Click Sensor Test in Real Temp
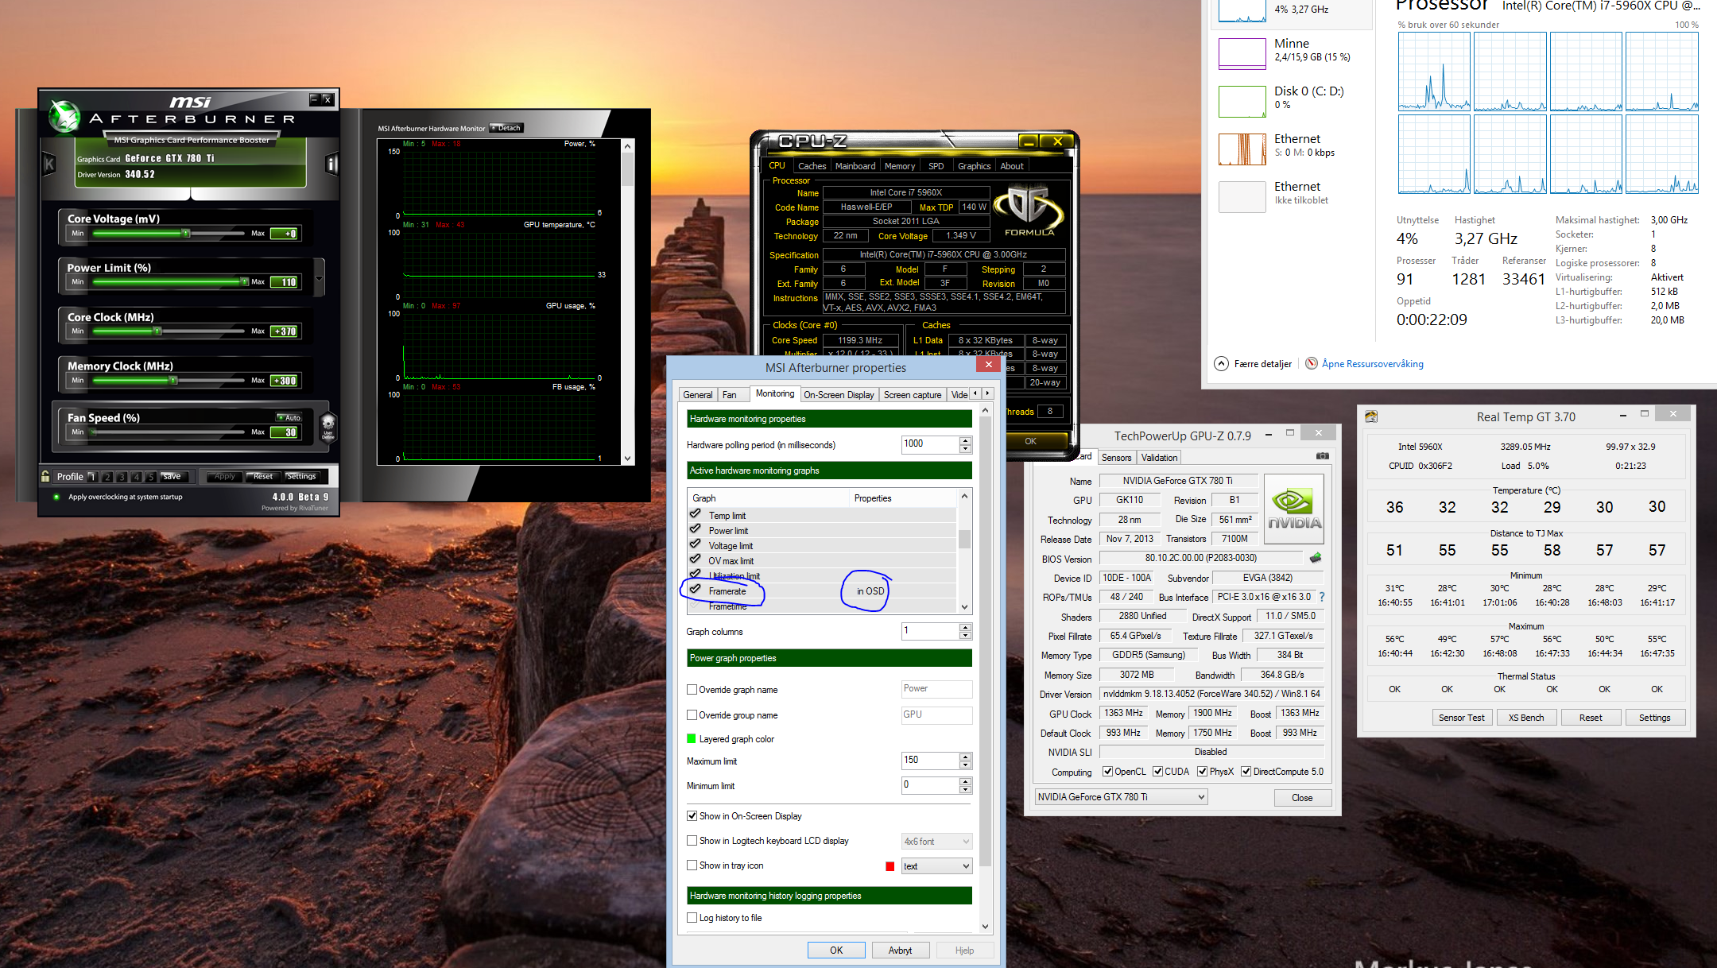Viewport: 1717px width, 968px height. [1461, 717]
